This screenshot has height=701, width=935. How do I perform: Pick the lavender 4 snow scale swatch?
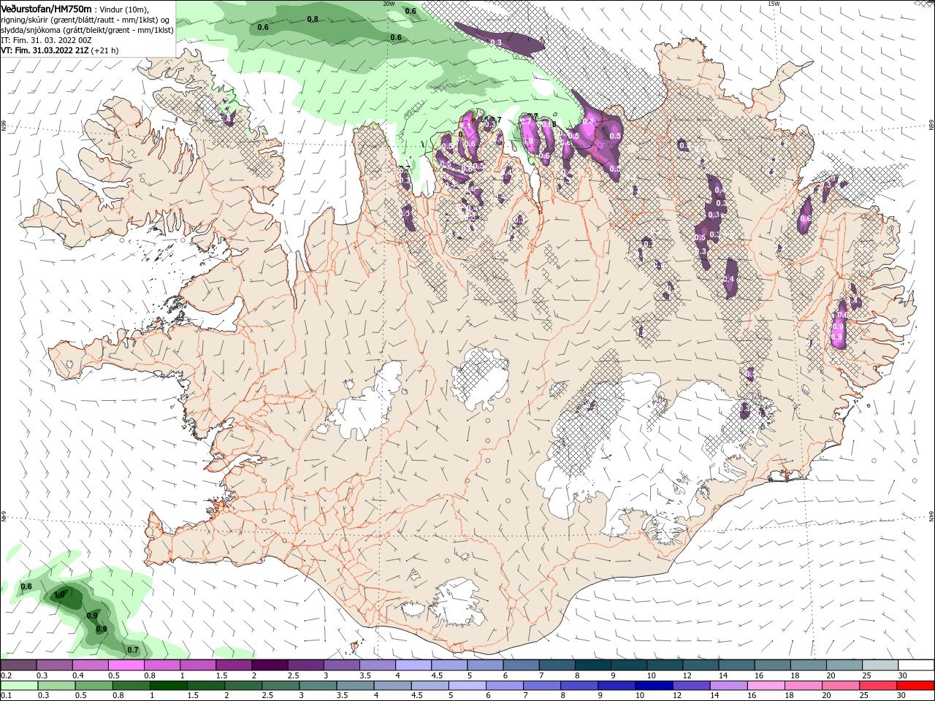(413, 665)
